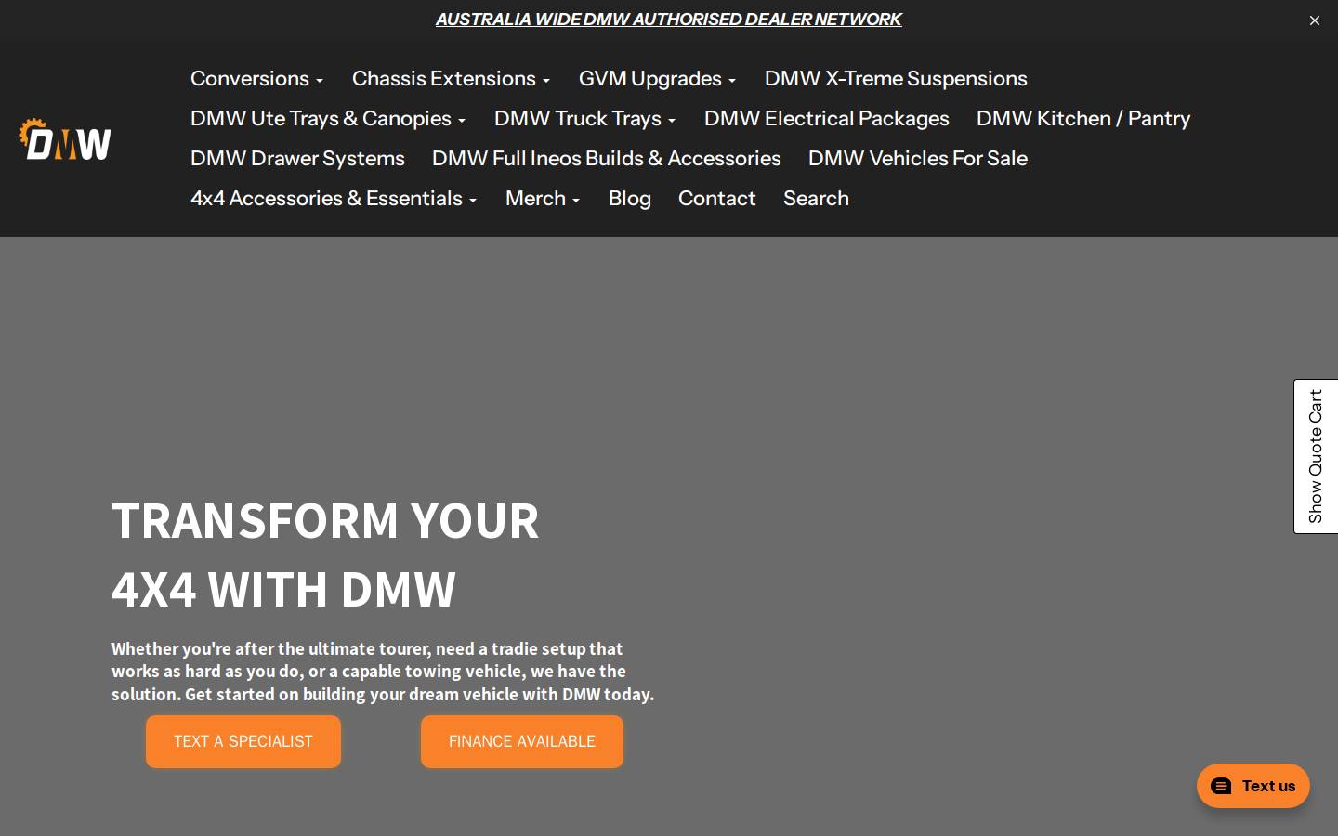Screen dimensions: 1338x836
Task: Open DMW Kitchen / Pantry page
Action: tap(1082, 119)
